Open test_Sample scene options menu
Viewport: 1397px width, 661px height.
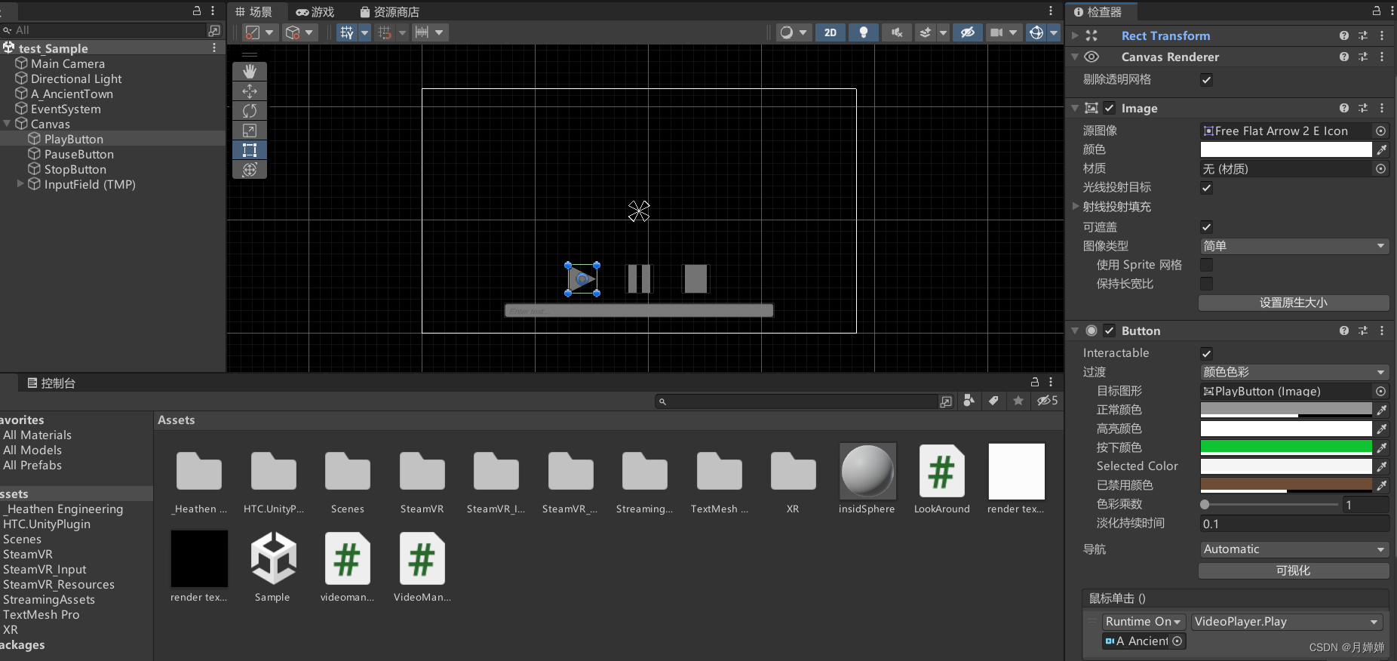coord(214,48)
